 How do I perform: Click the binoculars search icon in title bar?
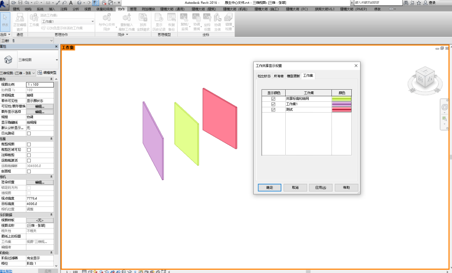tap(406, 3)
